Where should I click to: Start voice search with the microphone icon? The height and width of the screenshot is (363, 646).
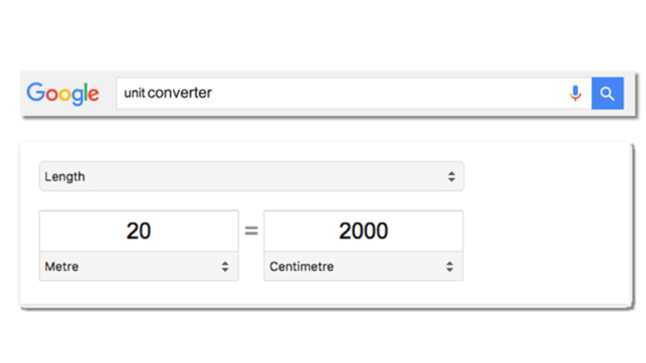(x=575, y=94)
